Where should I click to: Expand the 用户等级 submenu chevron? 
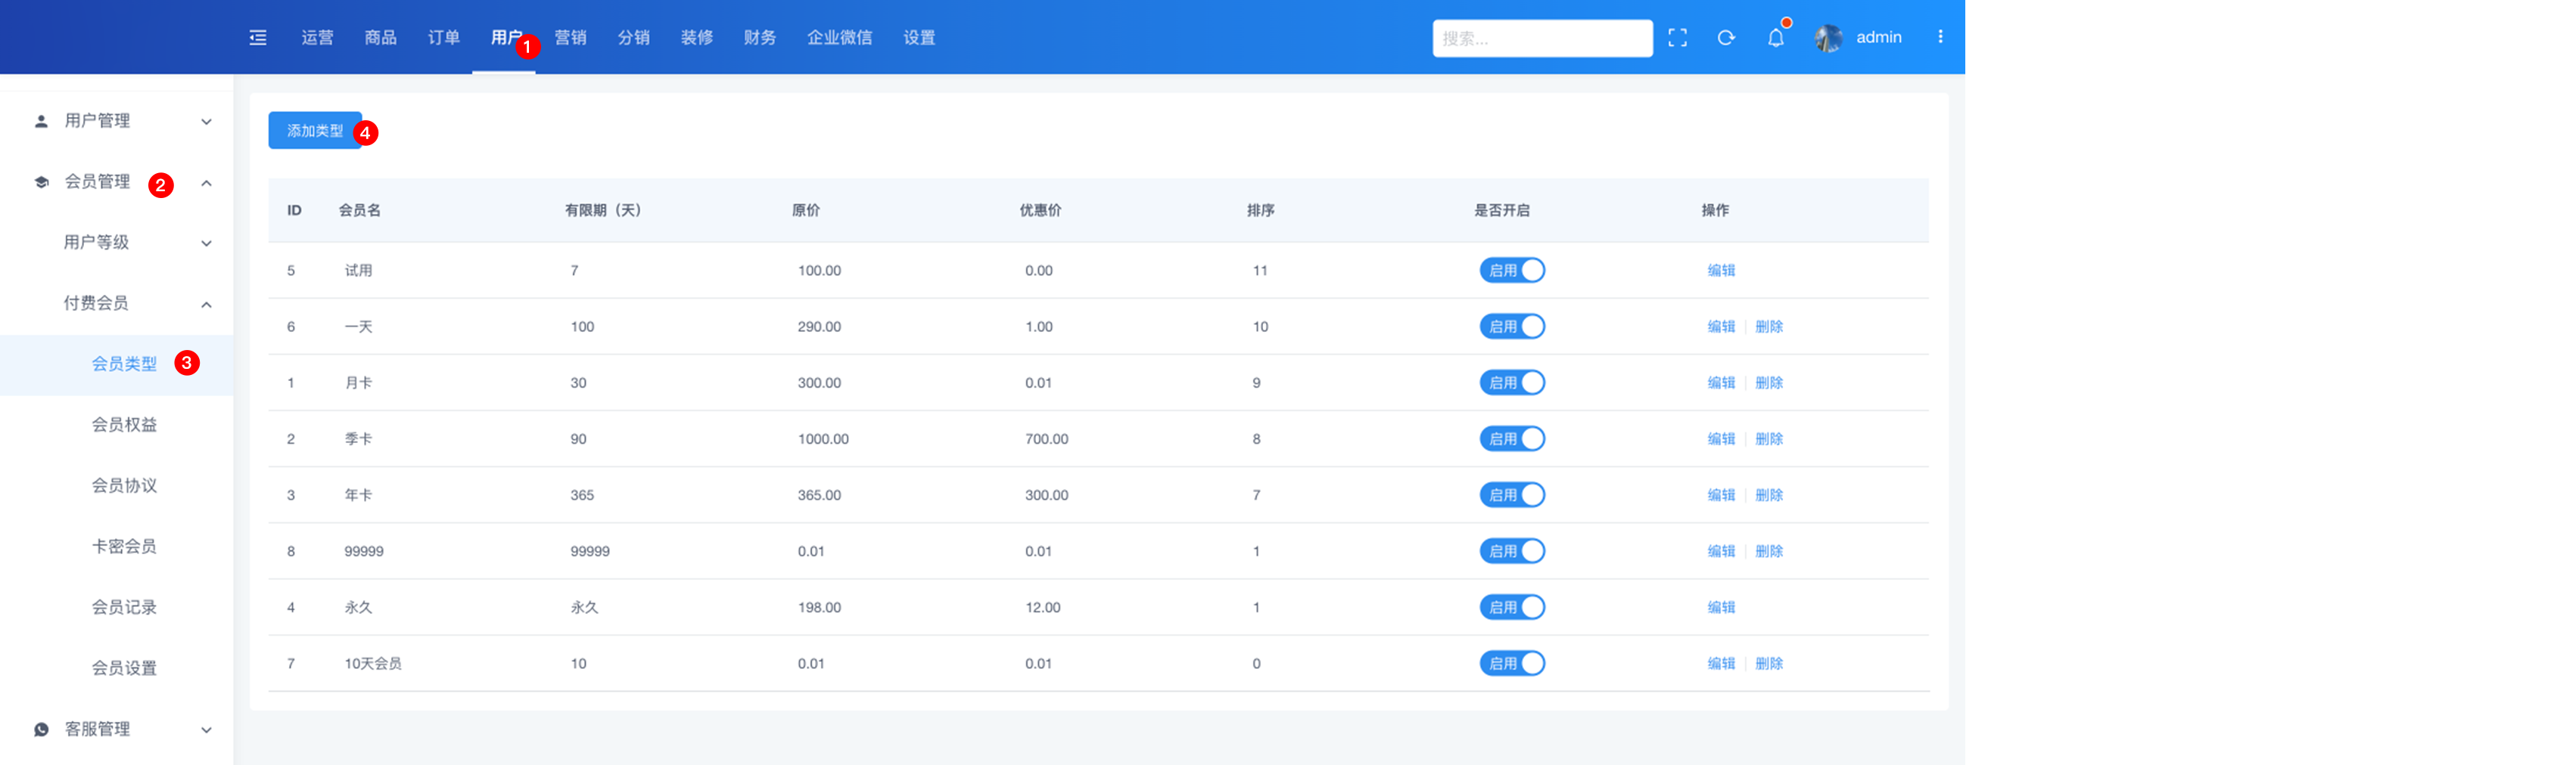[x=206, y=243]
